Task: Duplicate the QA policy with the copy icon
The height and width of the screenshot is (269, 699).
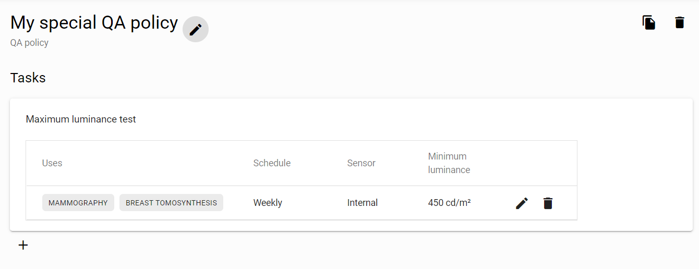Action: (x=649, y=22)
